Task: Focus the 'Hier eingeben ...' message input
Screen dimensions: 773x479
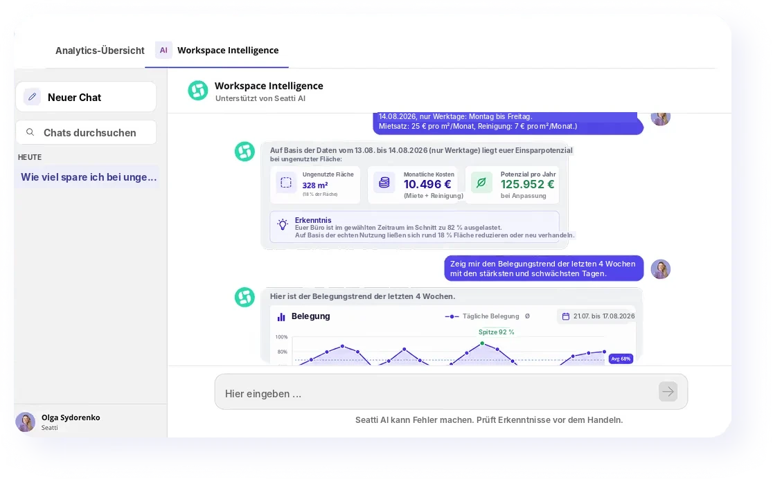Action: (451, 392)
